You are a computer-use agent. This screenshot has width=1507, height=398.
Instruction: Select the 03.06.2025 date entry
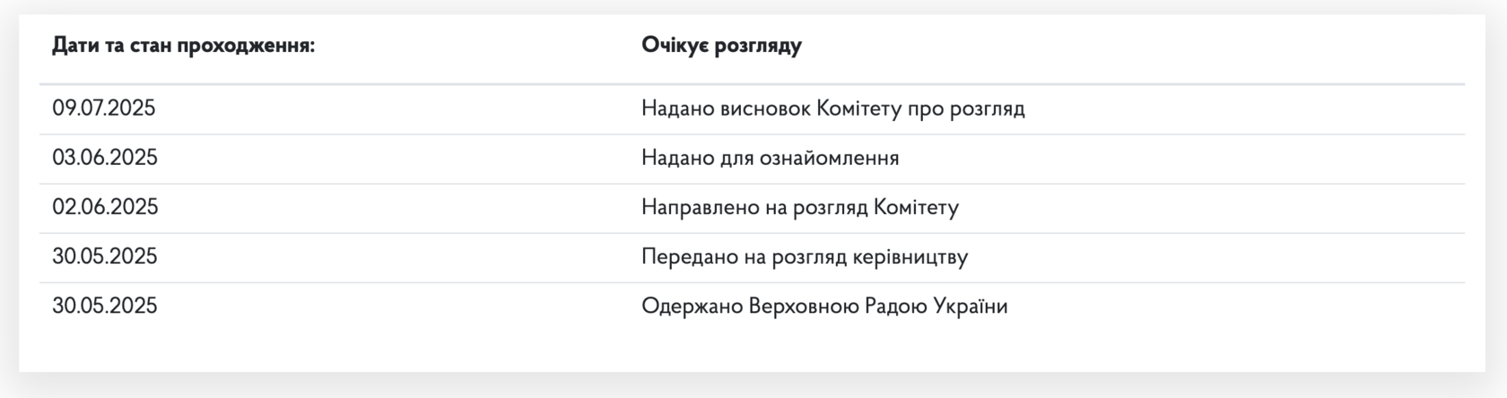click(x=105, y=158)
